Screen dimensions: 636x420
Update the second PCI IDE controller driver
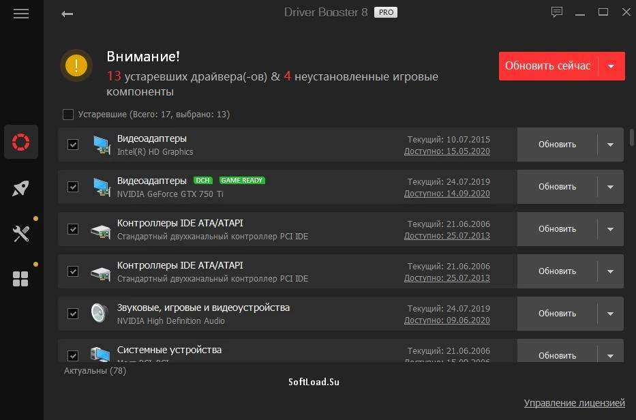(557, 271)
